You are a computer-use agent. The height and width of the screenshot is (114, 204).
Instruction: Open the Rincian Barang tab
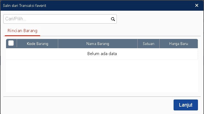(22, 30)
